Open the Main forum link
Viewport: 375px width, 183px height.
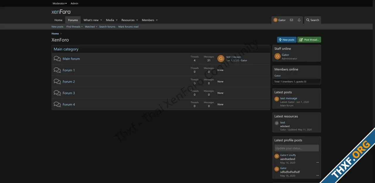[71, 59]
